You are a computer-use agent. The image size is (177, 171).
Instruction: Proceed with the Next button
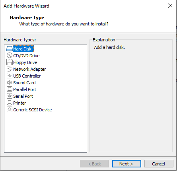pos(126,164)
